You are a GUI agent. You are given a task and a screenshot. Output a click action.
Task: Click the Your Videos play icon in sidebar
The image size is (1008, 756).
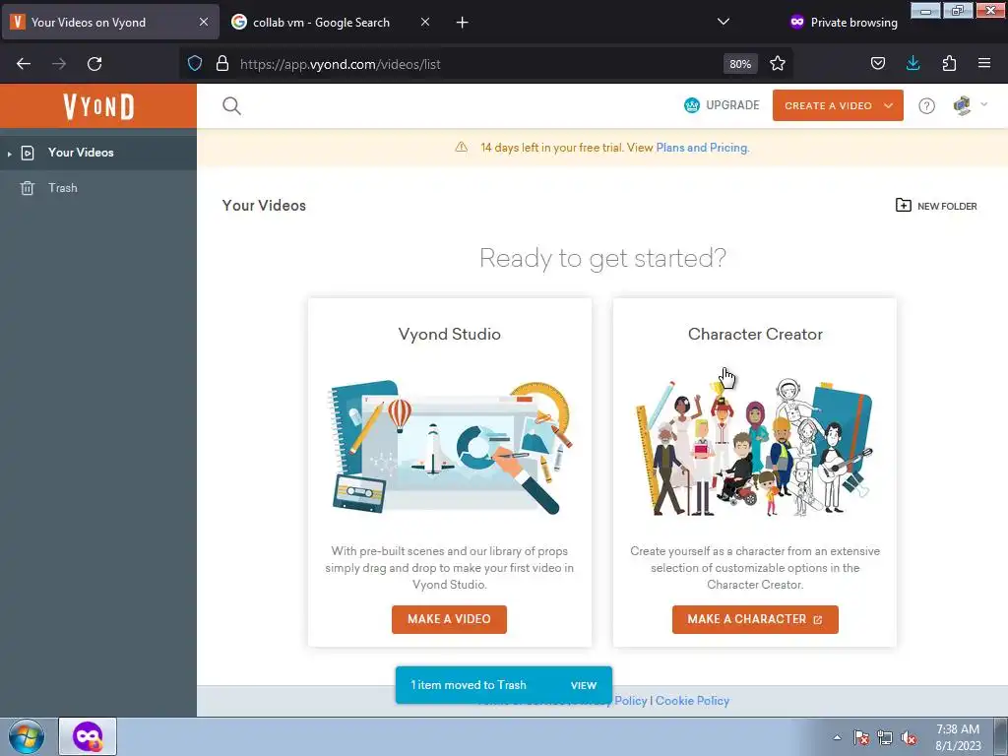tap(28, 153)
